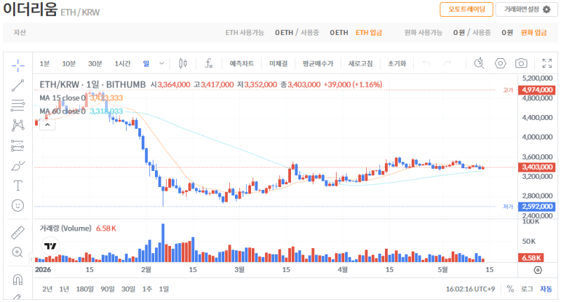Set the range to 30일

(x=128, y=289)
